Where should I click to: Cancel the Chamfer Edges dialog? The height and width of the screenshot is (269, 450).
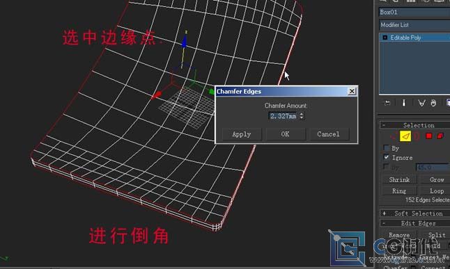[328, 134]
